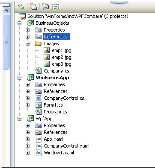
Task: Click the Properties toolbar icon
Action: pos(33,7)
